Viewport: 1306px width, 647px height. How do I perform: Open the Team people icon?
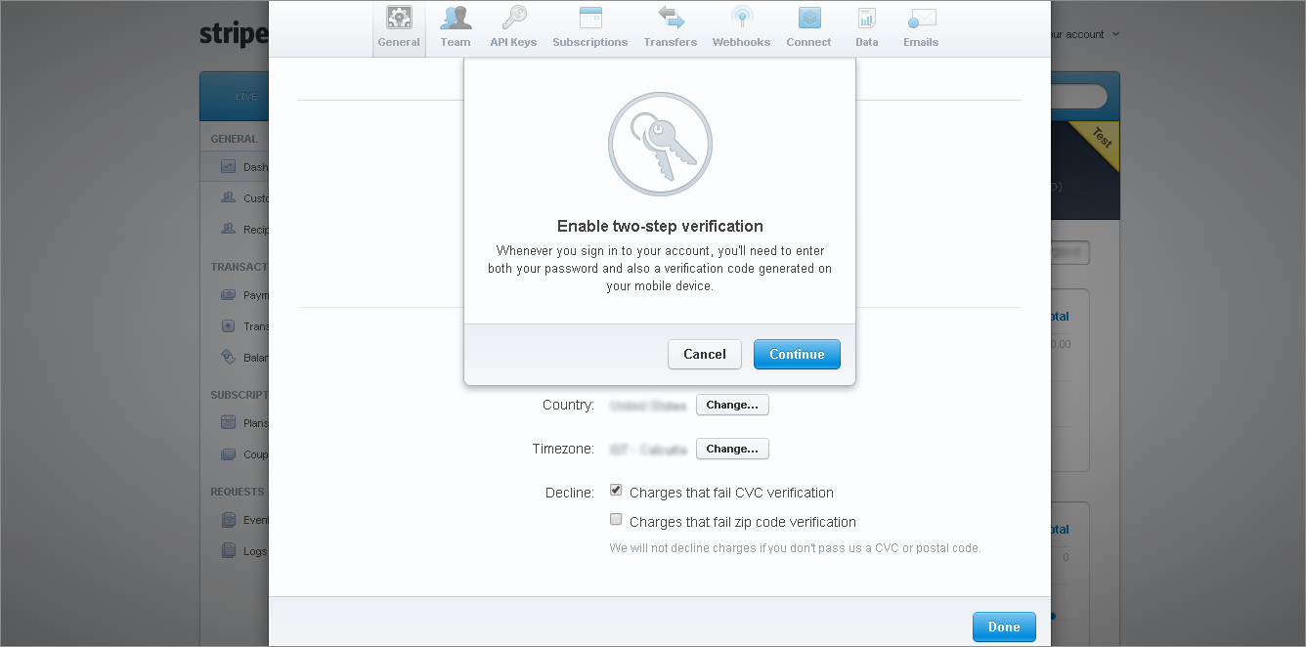click(x=456, y=18)
